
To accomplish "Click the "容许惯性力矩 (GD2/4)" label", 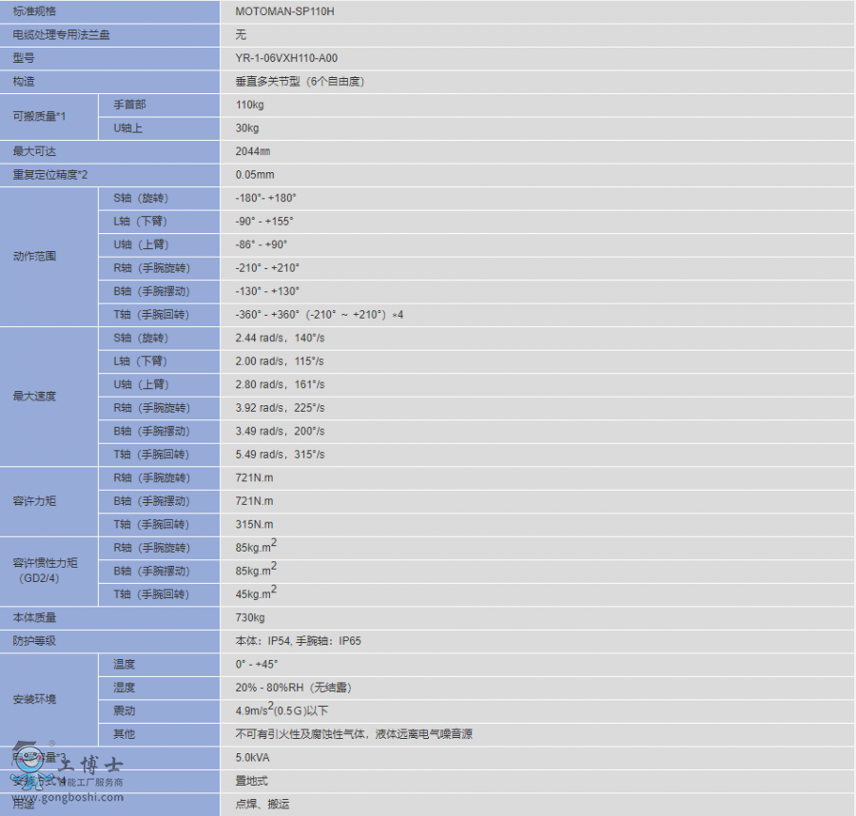I will coord(45,571).
